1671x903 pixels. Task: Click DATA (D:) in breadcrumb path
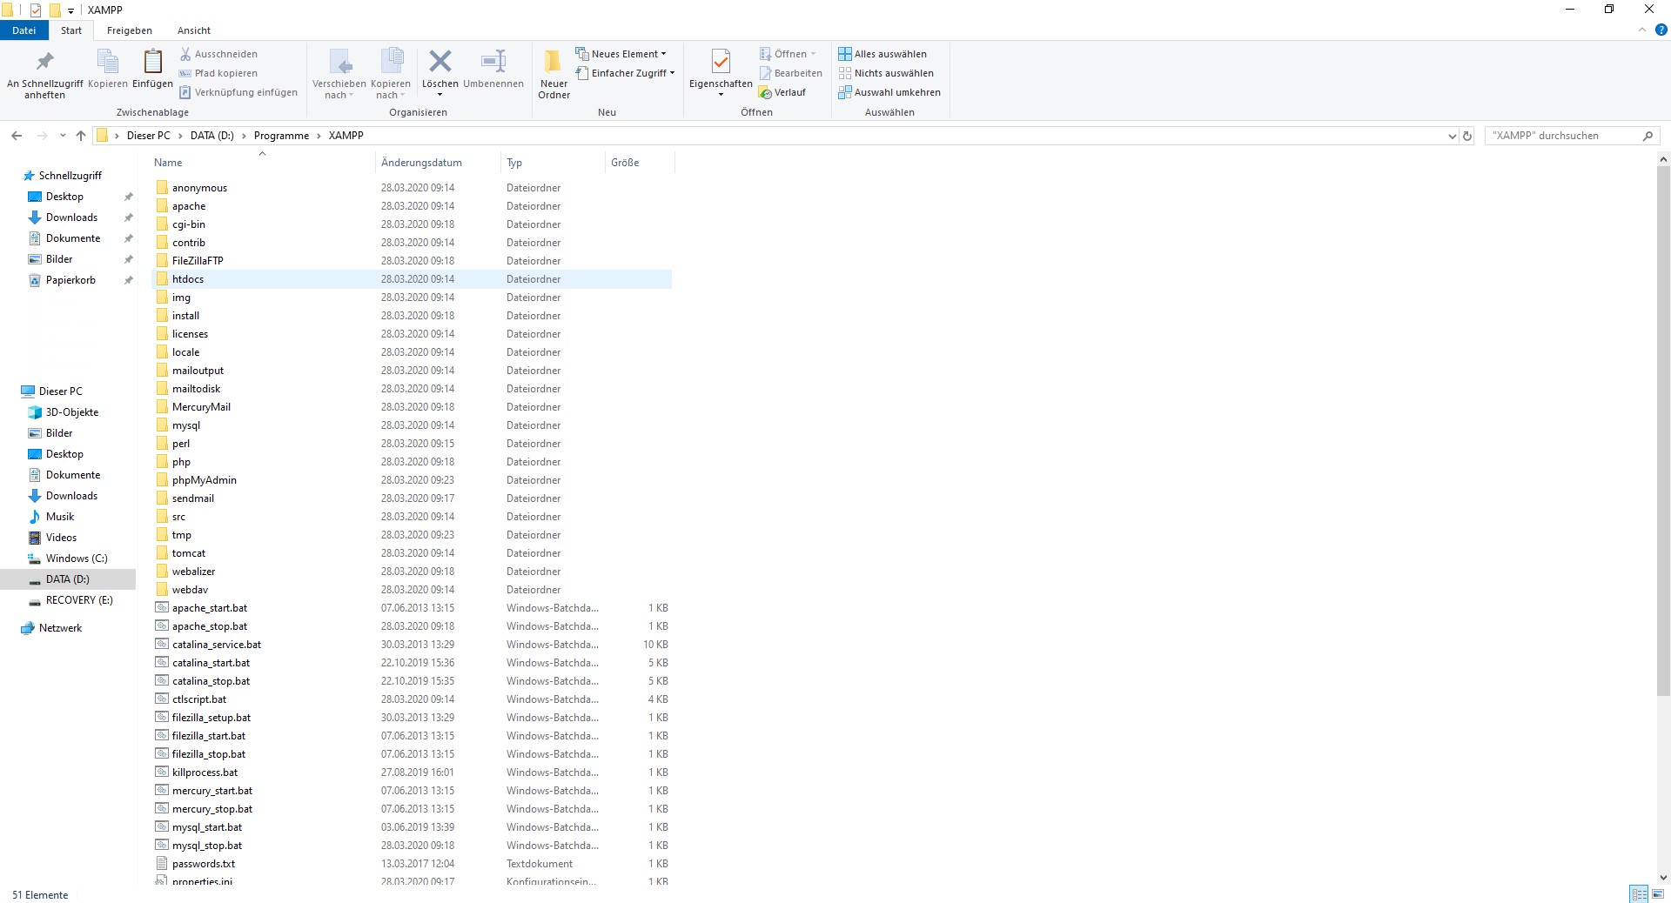tap(211, 136)
